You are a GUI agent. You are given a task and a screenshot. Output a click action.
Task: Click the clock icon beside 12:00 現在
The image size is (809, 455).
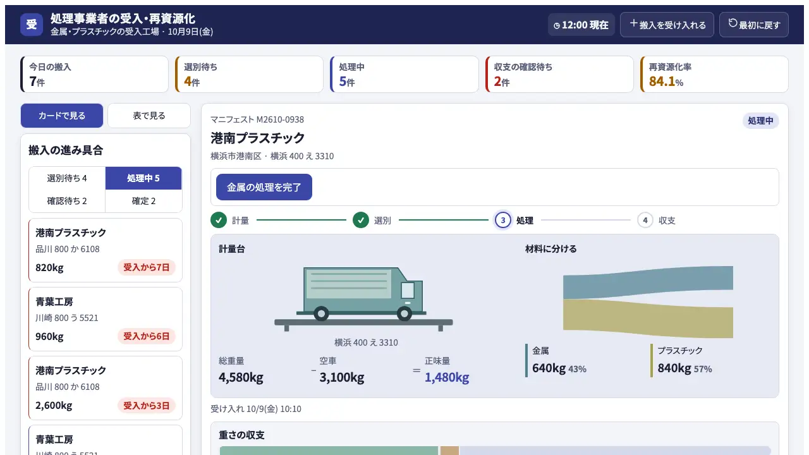pos(557,26)
